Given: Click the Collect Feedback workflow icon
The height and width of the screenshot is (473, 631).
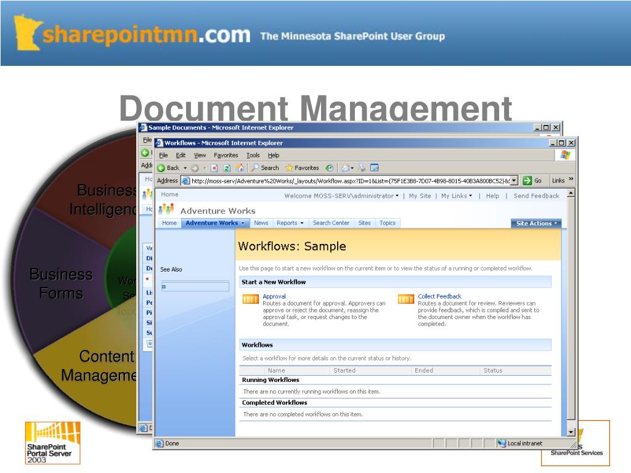Looking at the screenshot, I should pyautogui.click(x=405, y=299).
